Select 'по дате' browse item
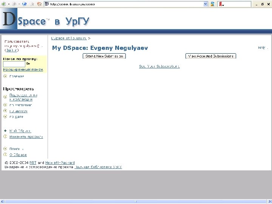This screenshot has height=204, width=272. [16, 117]
